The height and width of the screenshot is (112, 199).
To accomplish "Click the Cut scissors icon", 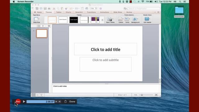I will pos(54,8).
